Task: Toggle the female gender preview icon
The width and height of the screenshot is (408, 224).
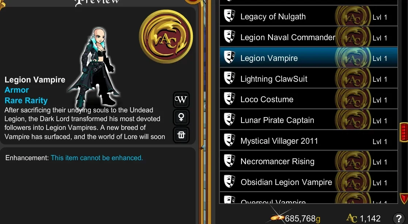Action: click(181, 117)
